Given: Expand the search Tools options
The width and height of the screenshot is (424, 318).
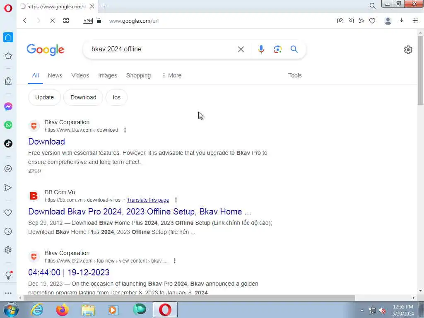Looking at the screenshot, I should 295,75.
